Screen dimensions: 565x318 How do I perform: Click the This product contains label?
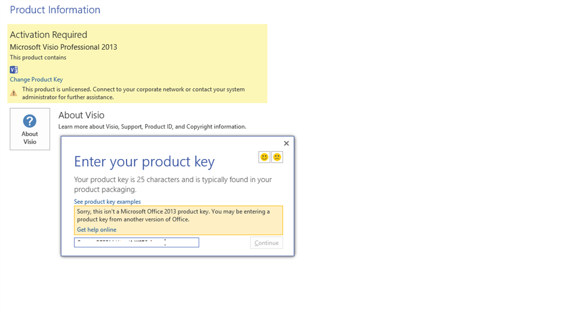click(38, 57)
